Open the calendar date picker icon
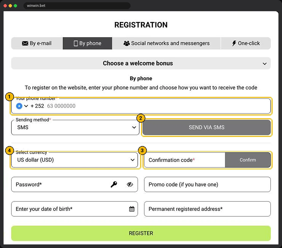 point(132,209)
